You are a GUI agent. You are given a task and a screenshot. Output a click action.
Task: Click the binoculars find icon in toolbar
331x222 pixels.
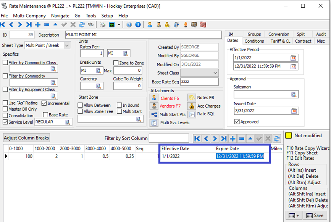(90, 24)
